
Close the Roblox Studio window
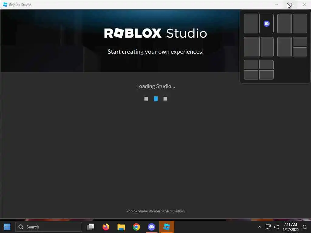point(304,5)
